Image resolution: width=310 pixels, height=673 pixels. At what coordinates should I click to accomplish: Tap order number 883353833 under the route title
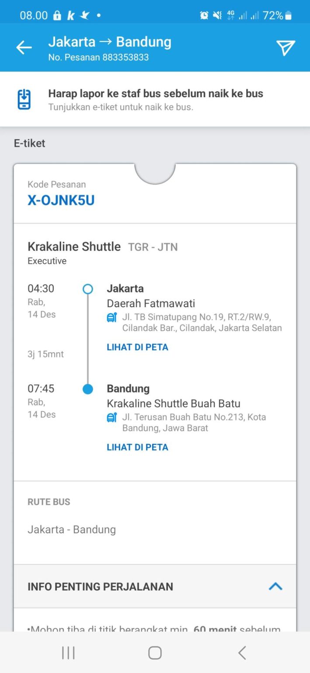click(98, 57)
